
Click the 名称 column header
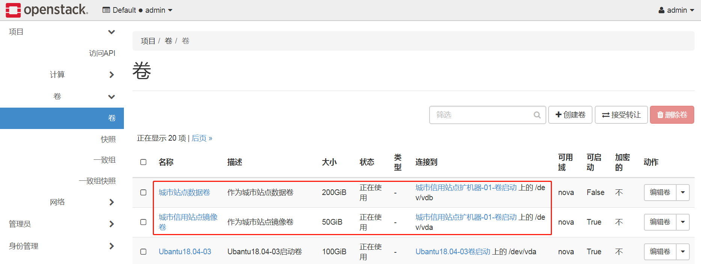tap(166, 162)
